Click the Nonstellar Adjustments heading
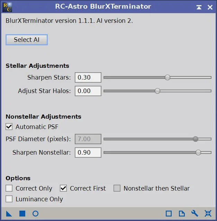The image size is (217, 221). click(x=43, y=117)
